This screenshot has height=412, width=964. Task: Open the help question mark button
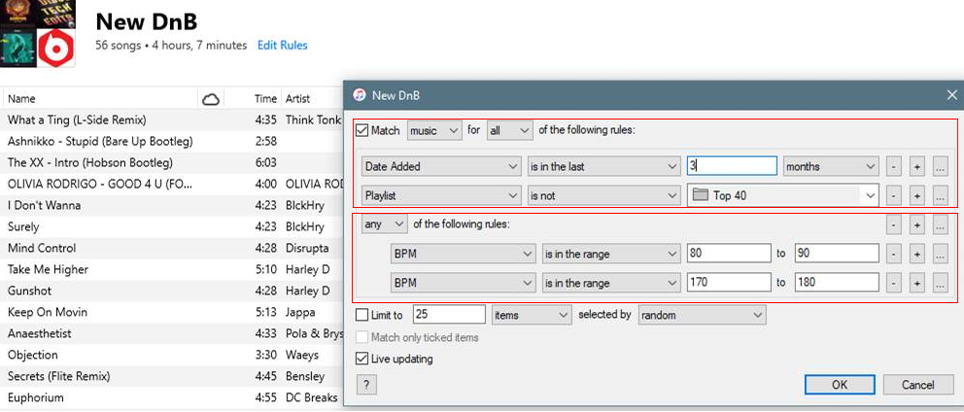pyautogui.click(x=366, y=385)
